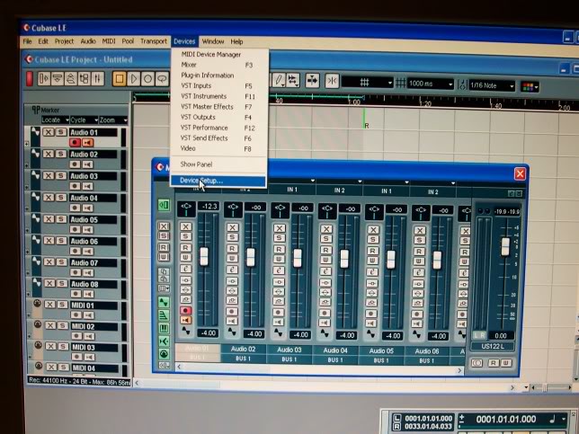Click mixer common panel mute-all button
Image resolution: width=579 pixels, height=434 pixels.
(x=164, y=226)
